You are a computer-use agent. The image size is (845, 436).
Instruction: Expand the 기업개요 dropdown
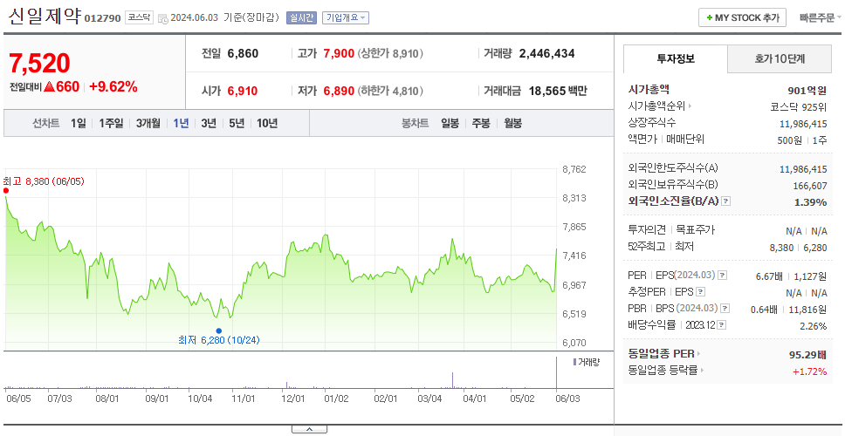tap(346, 17)
